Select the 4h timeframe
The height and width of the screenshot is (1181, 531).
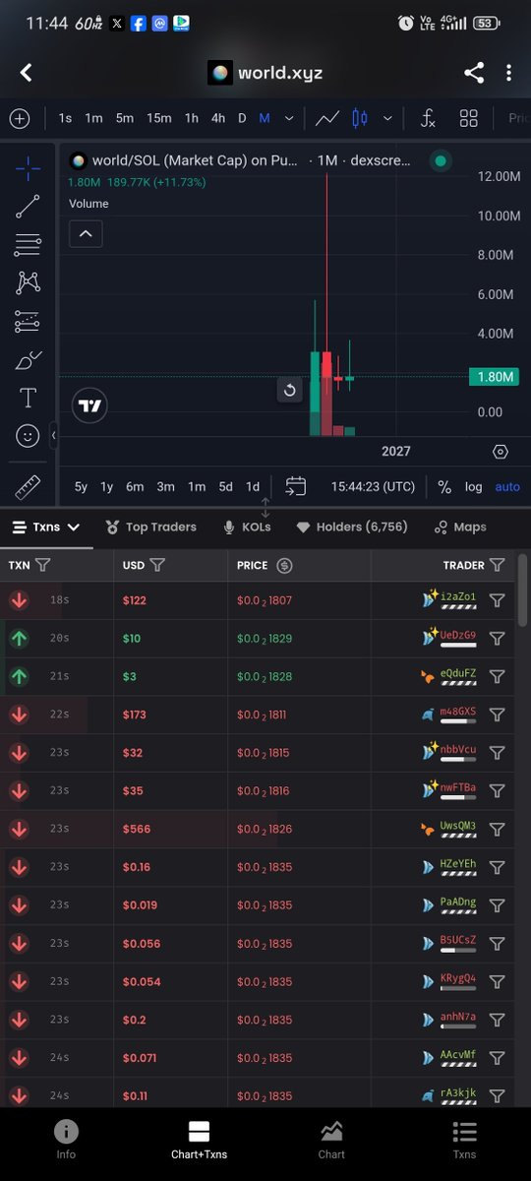tap(218, 118)
